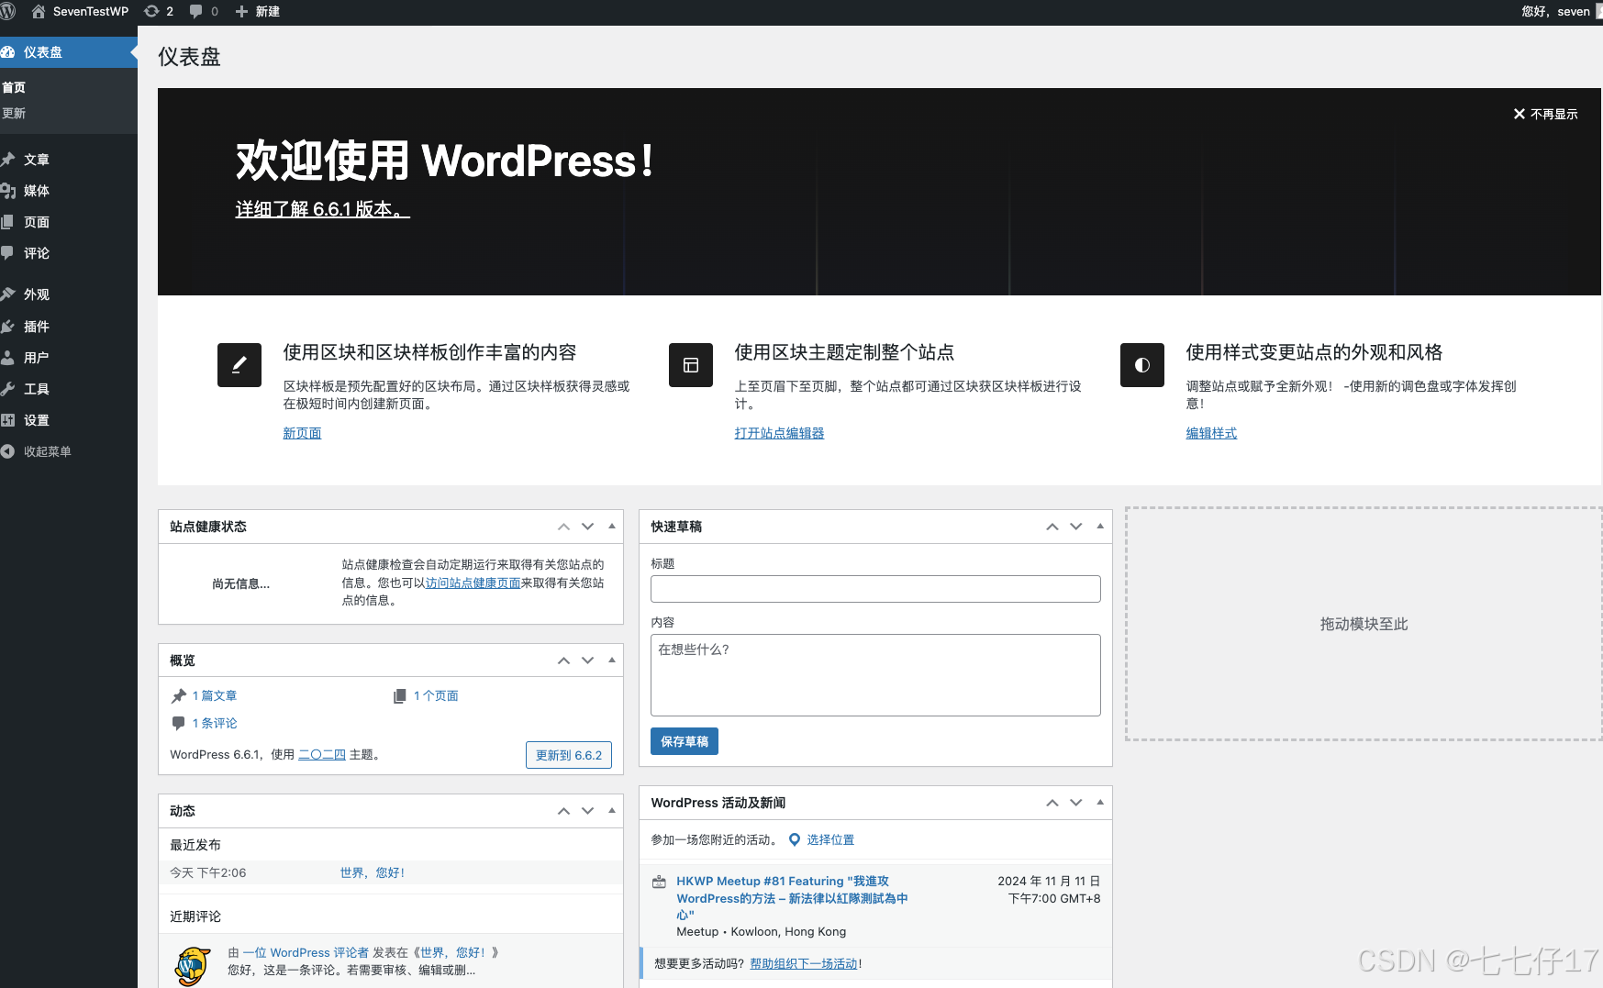Image resolution: width=1603 pixels, height=988 pixels.
Task: Focus the 标题 input field
Action: point(875,589)
